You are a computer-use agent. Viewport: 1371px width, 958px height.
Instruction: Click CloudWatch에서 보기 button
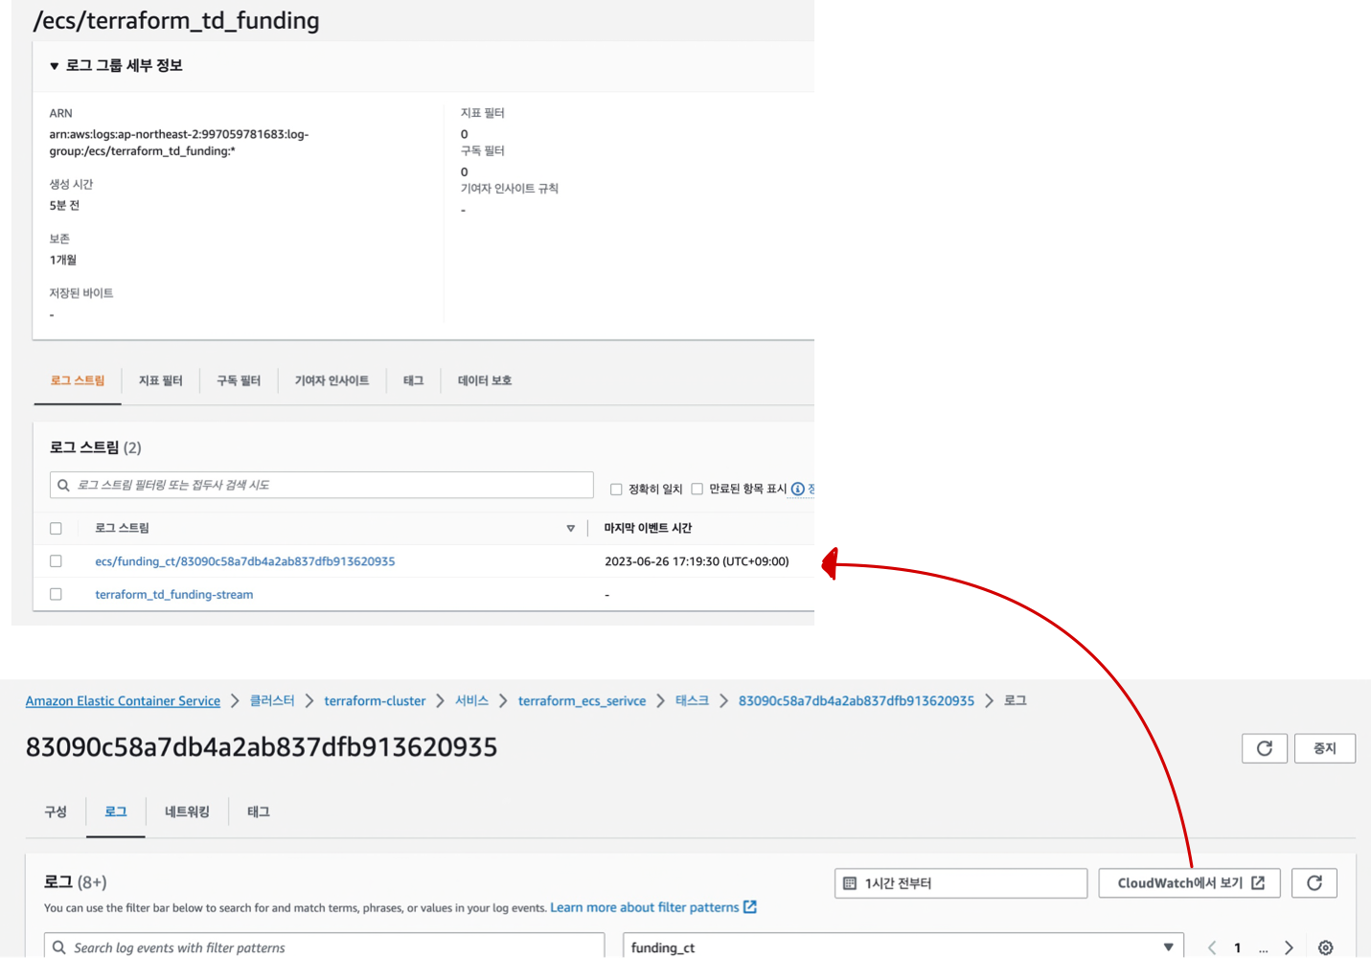pos(1190,883)
